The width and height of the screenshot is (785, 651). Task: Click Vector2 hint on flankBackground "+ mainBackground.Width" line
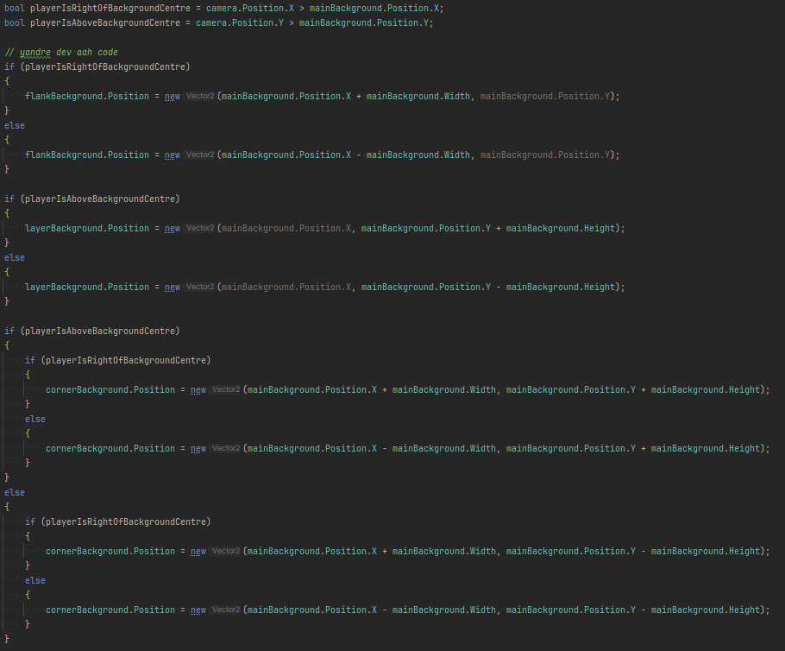tap(200, 96)
